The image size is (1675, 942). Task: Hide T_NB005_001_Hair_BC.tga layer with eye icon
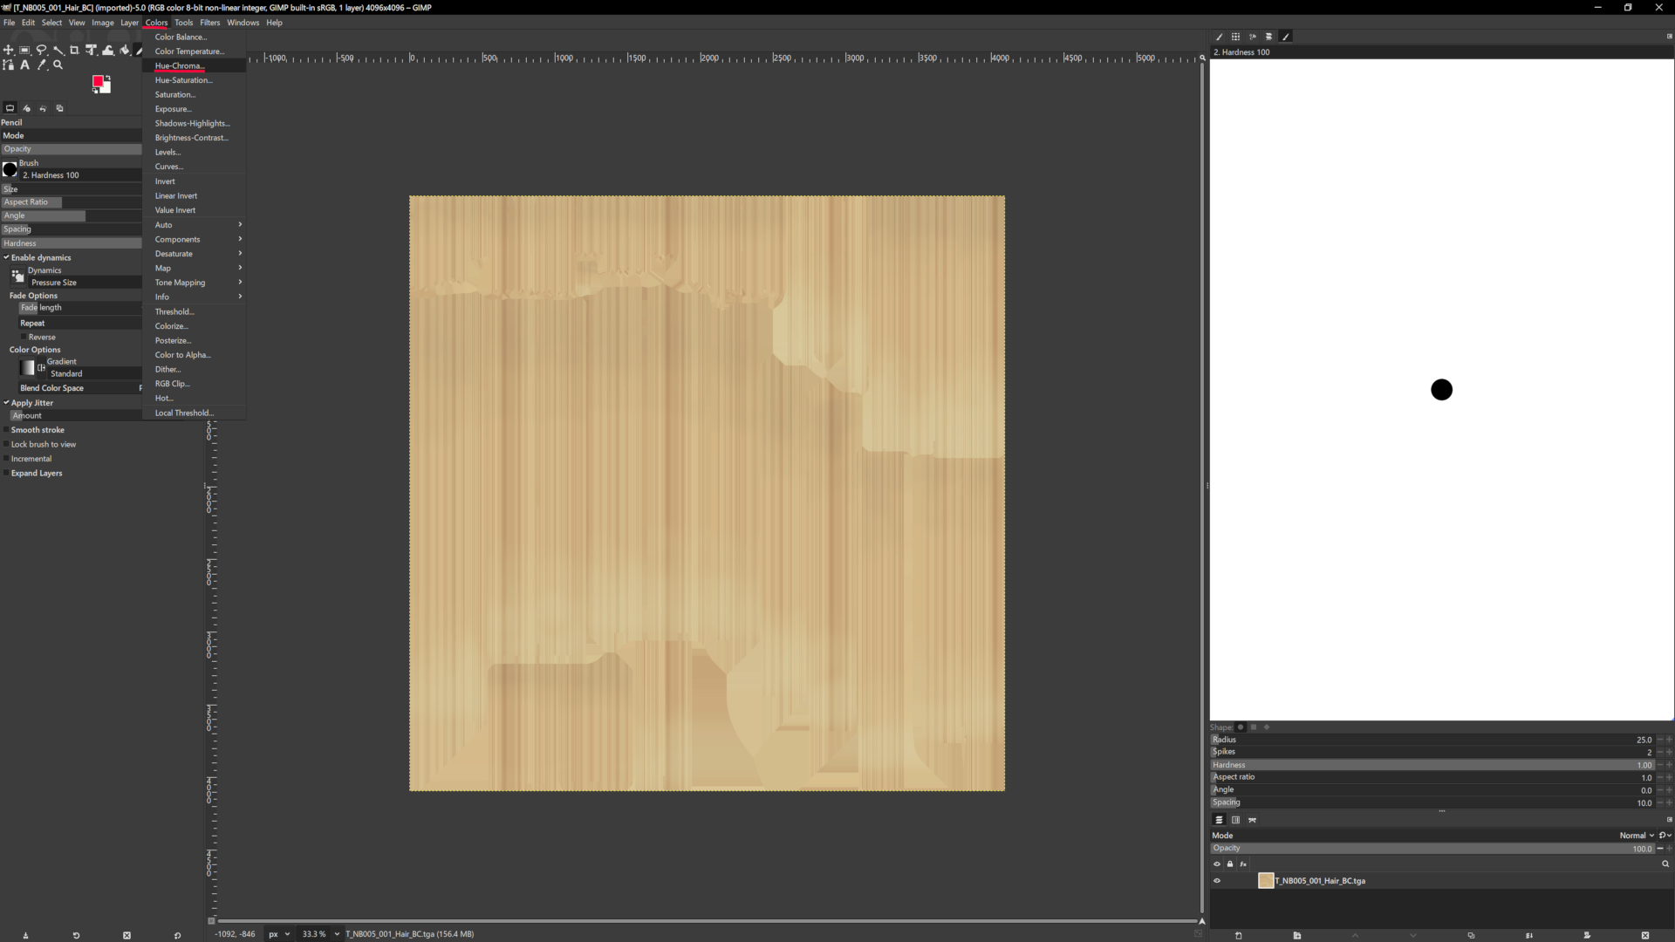tap(1217, 881)
